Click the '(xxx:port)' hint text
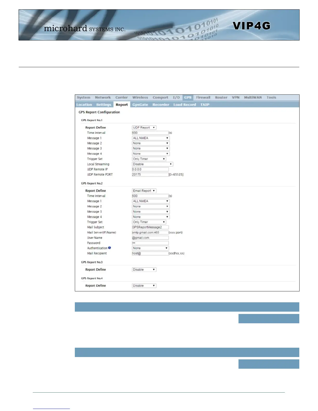Viewport: 318px width, 411px height. [x=176, y=232]
